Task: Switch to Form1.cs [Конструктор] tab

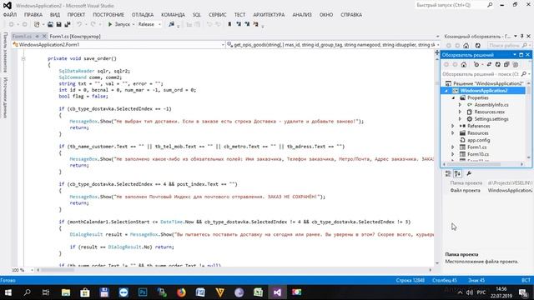Action: [x=75, y=37]
